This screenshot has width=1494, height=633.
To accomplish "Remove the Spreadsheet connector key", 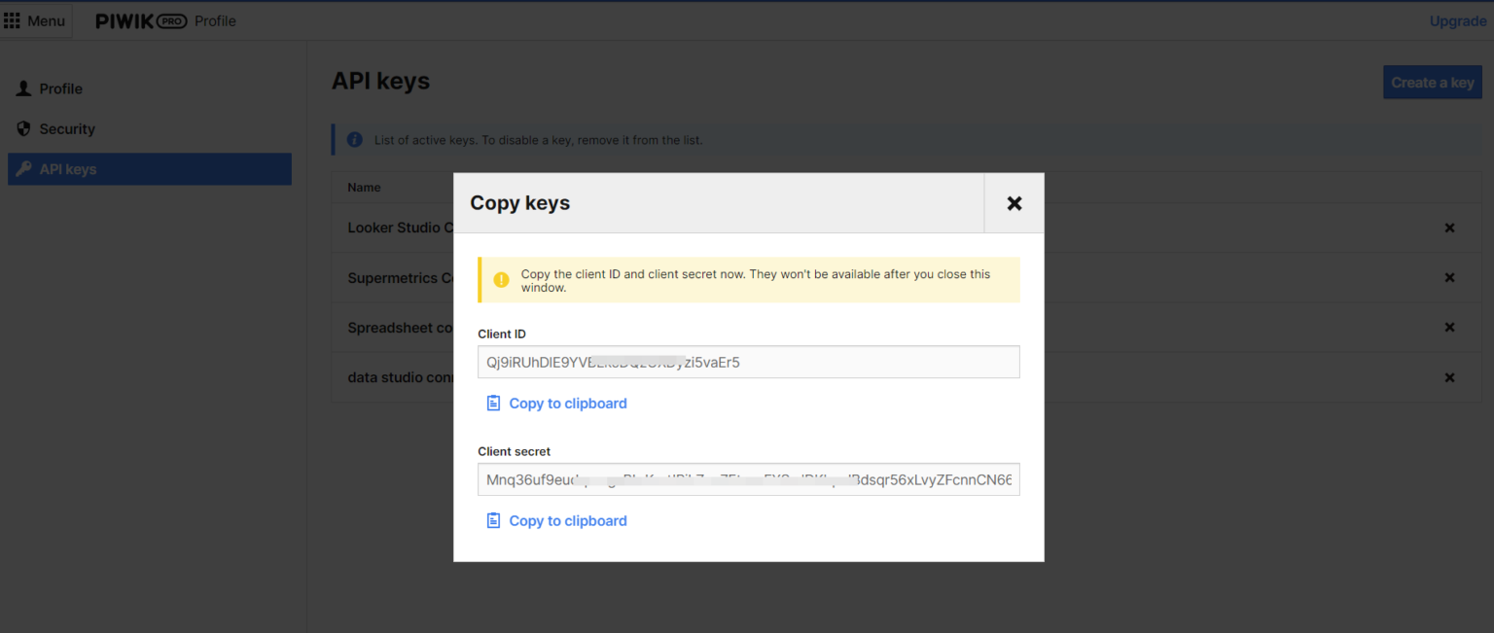I will click(1449, 327).
